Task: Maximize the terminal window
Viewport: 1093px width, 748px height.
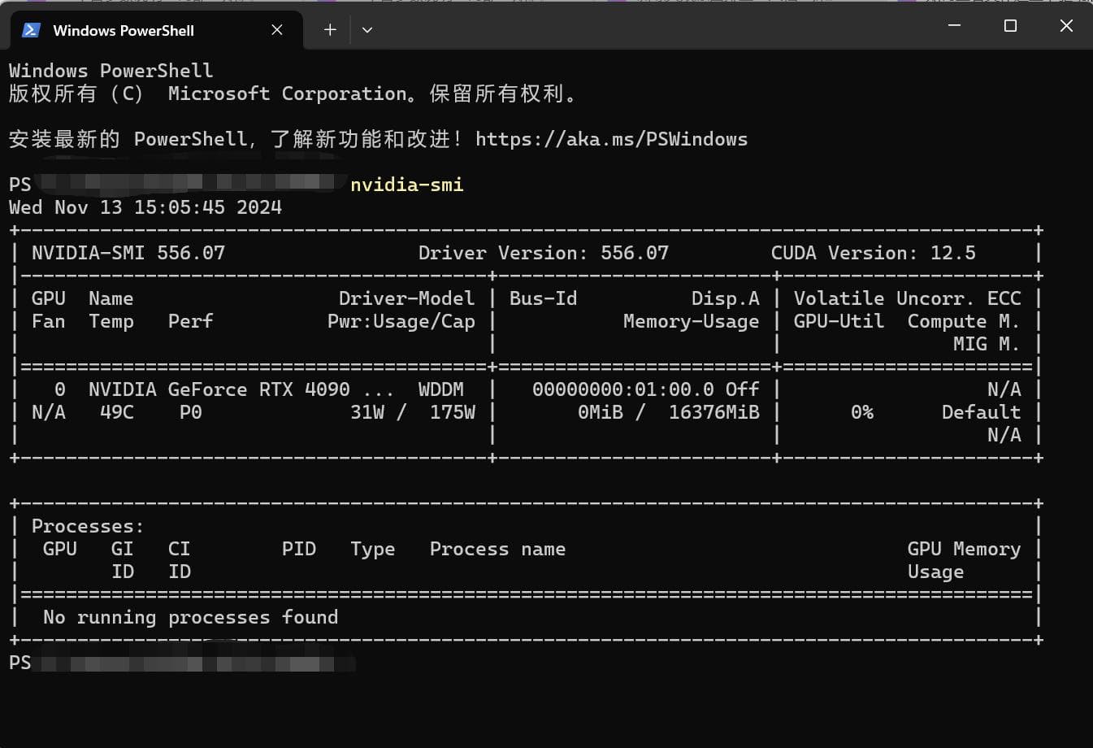Action: (1010, 26)
